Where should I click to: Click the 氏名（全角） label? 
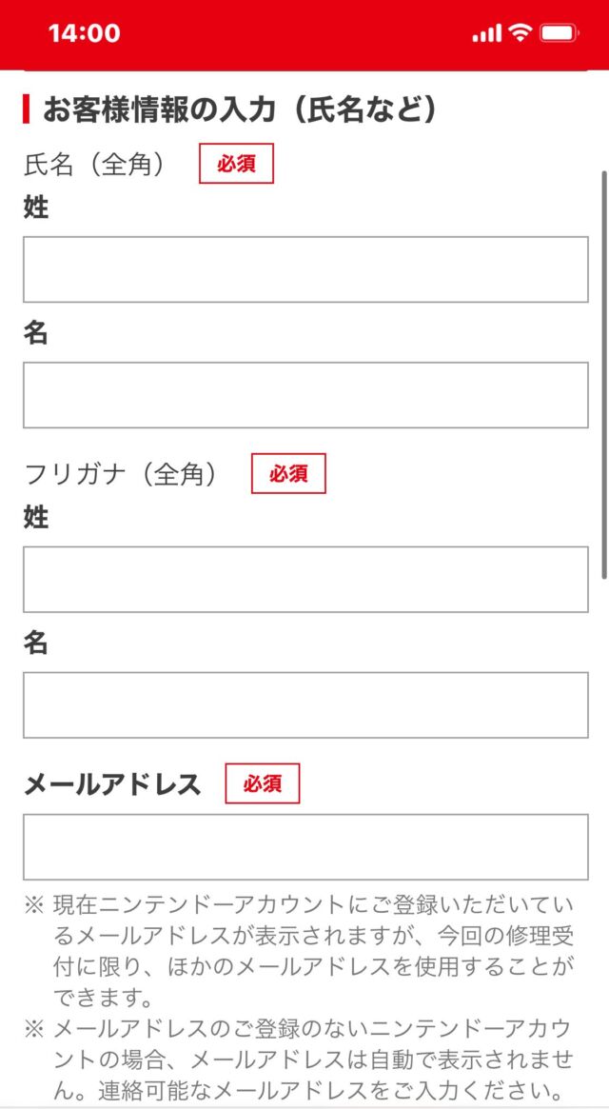pos(95,165)
